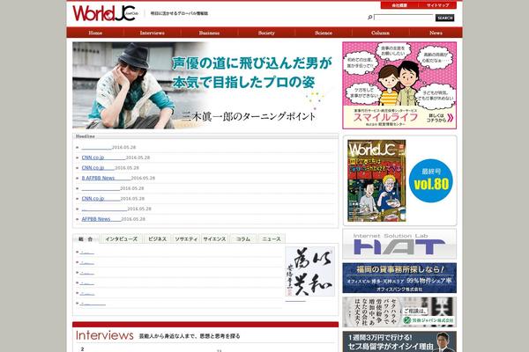Image resolution: width=529 pixels, height=352 pixels.
Task: Open the 福岡の貸事務所 office banner
Action: tap(399, 278)
